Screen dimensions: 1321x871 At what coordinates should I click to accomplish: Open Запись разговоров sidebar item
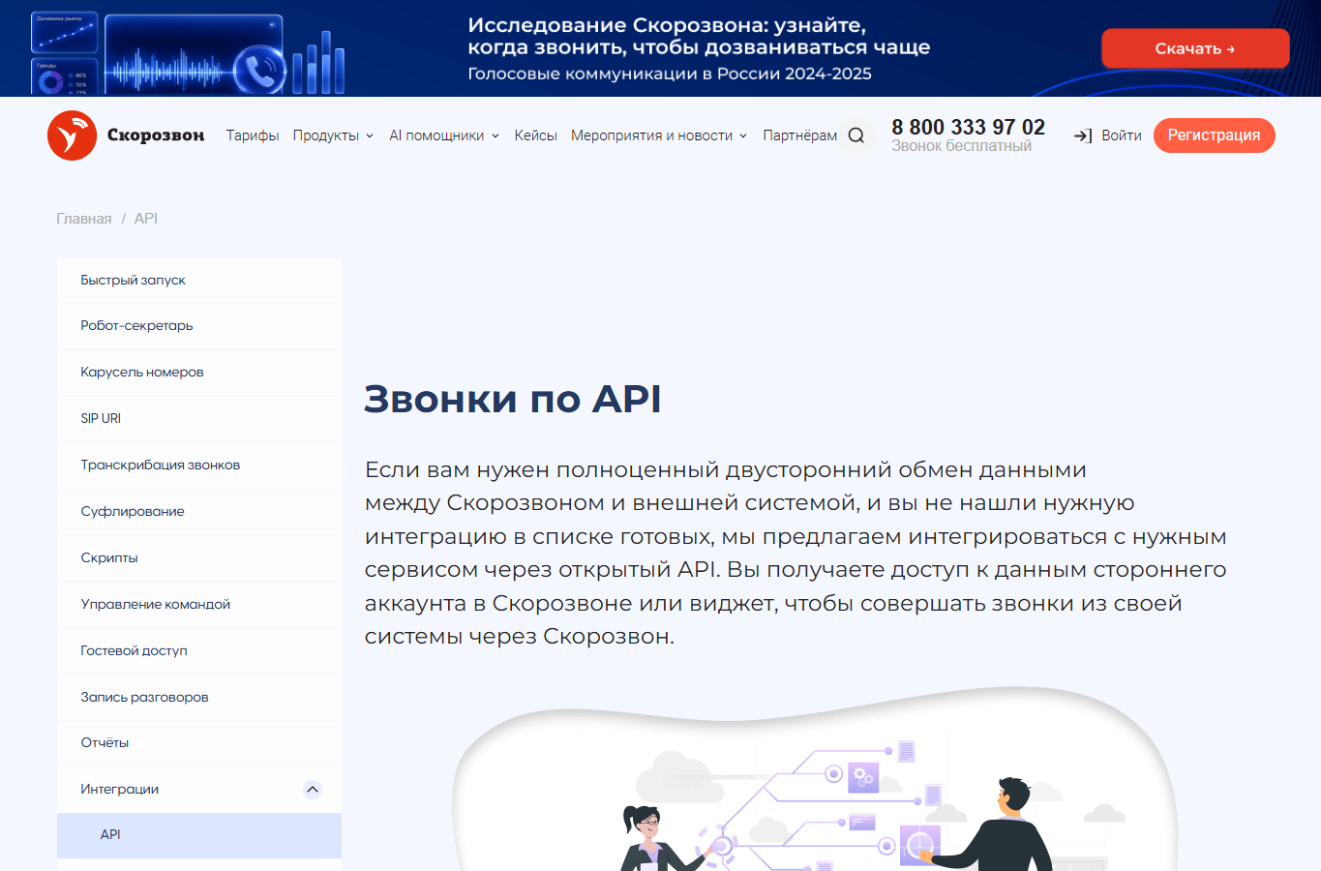[199, 698]
